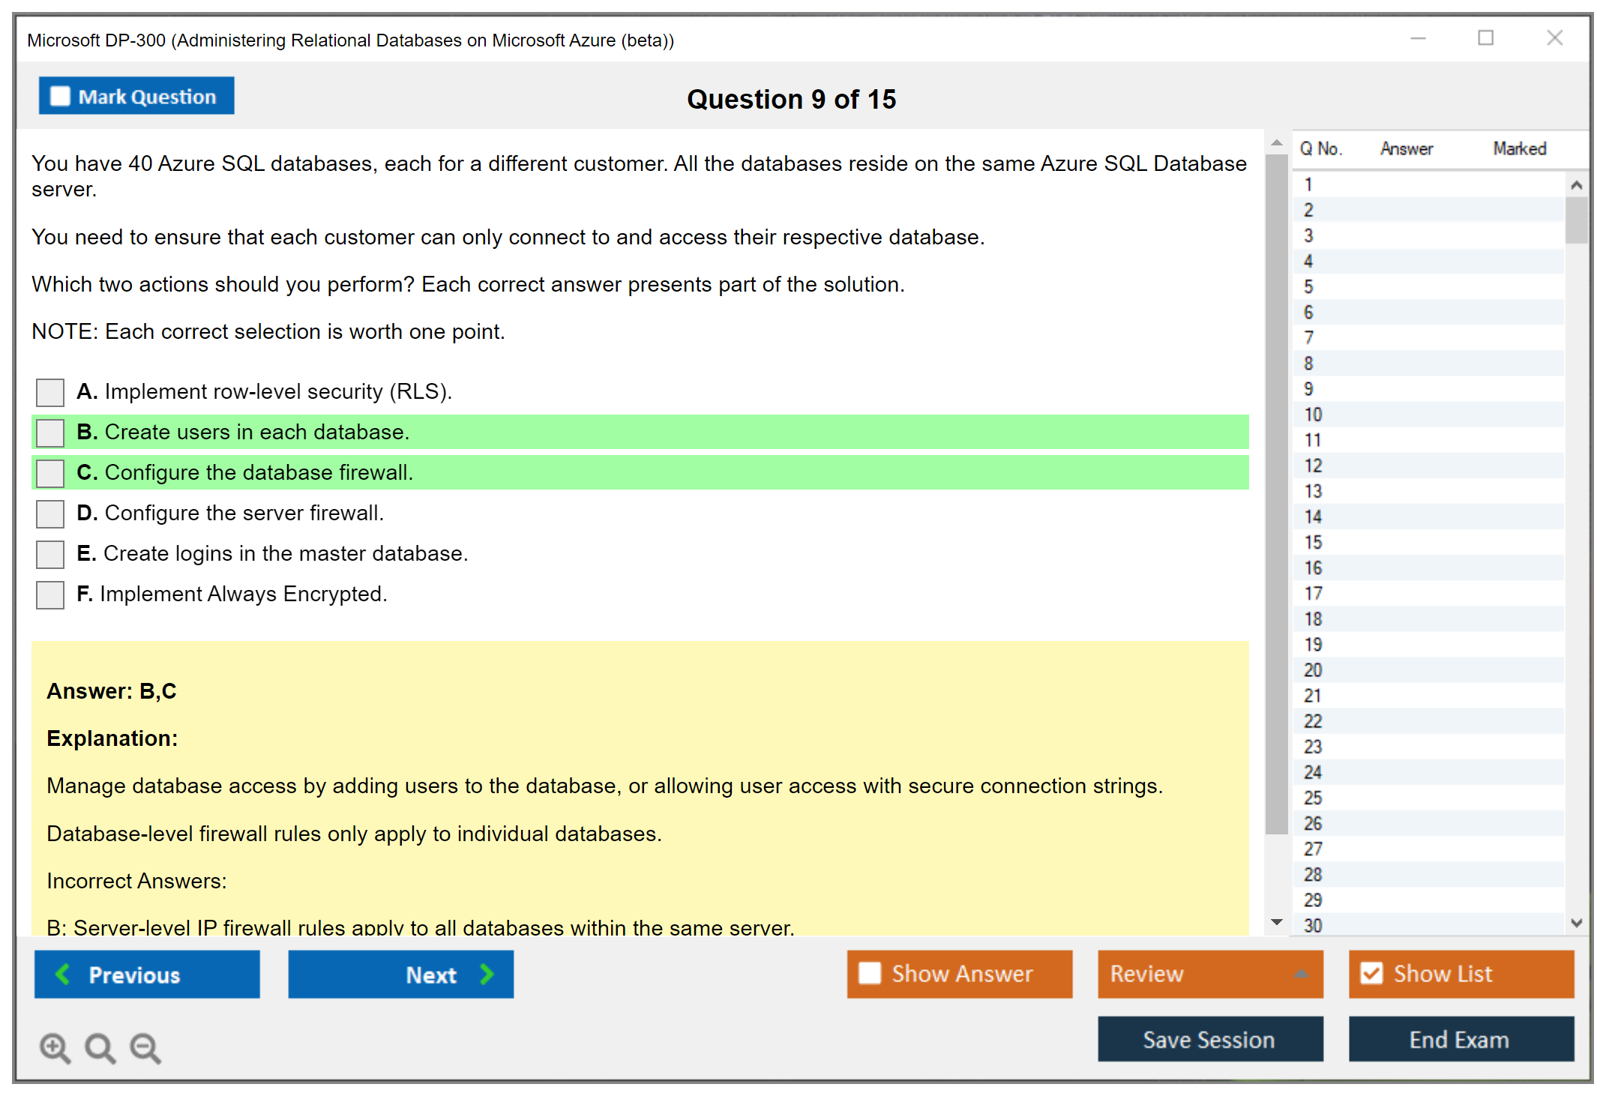Viewport: 1612px width, 1102px height.
Task: Toggle the Show Answer button
Action: (x=960, y=974)
